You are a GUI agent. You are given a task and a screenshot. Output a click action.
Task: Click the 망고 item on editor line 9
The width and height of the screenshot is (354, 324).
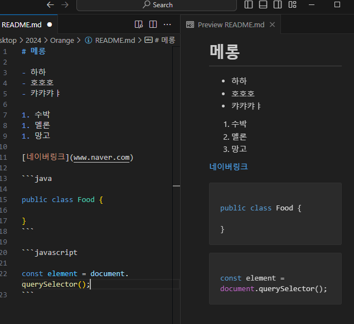point(42,136)
